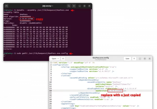Viewport: 157px width, 109px height.
Task: Maximize the terminal window
Action: pyautogui.click(x=85, y=6)
